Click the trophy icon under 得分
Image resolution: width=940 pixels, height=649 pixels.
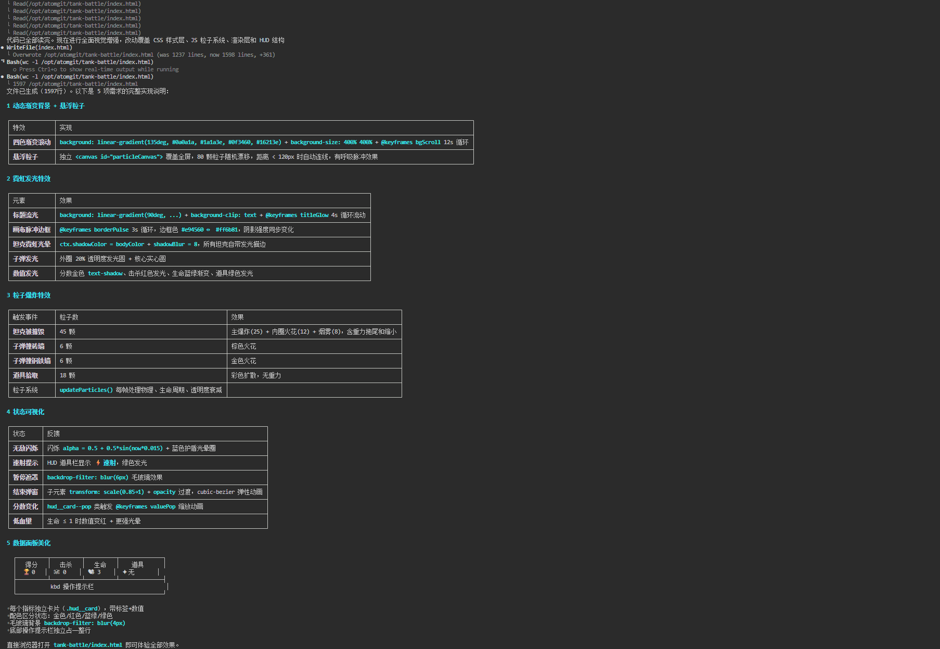pos(27,572)
